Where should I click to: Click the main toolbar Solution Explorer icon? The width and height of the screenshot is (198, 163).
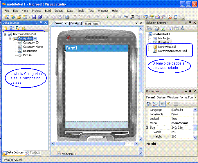[x=145, y=17]
